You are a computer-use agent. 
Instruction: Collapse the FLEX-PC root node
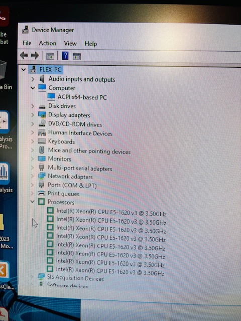[24, 70]
